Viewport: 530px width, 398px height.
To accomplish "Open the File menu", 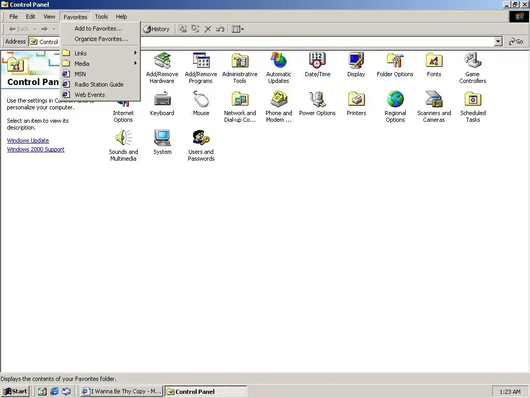I will point(13,17).
